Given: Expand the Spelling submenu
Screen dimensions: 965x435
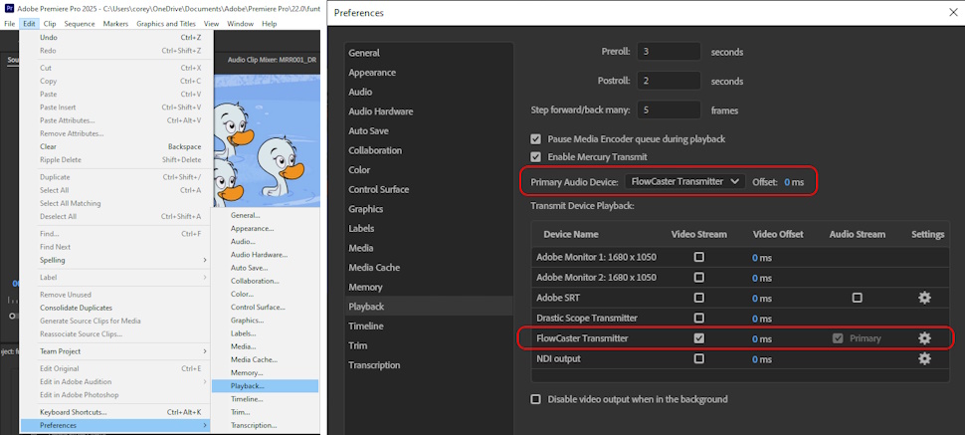Looking at the screenshot, I should pos(115,260).
